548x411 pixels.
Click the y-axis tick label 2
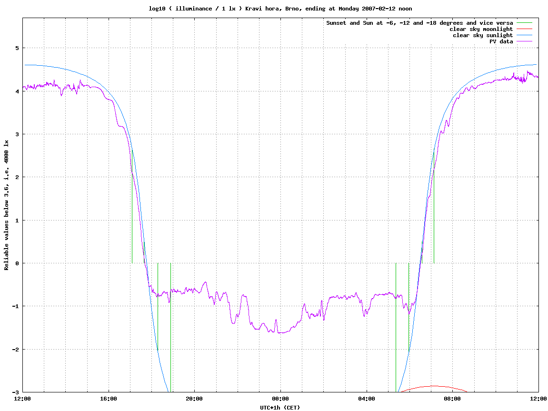click(x=17, y=177)
